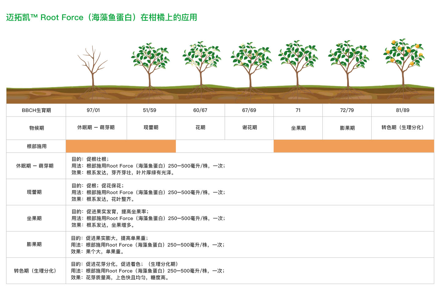Select the 谢花期 phenology cell
Screen dimensions: 440x296
(x=249, y=128)
